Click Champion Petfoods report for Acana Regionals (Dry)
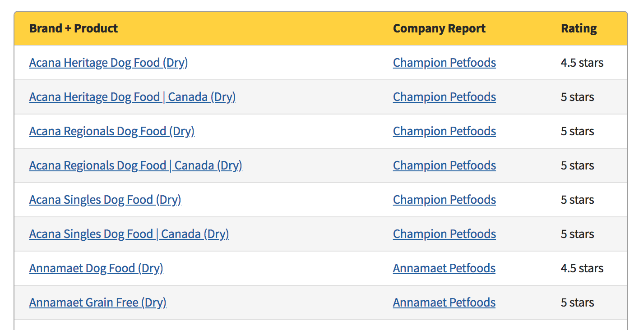Image resolution: width=639 pixels, height=330 pixels. (445, 131)
